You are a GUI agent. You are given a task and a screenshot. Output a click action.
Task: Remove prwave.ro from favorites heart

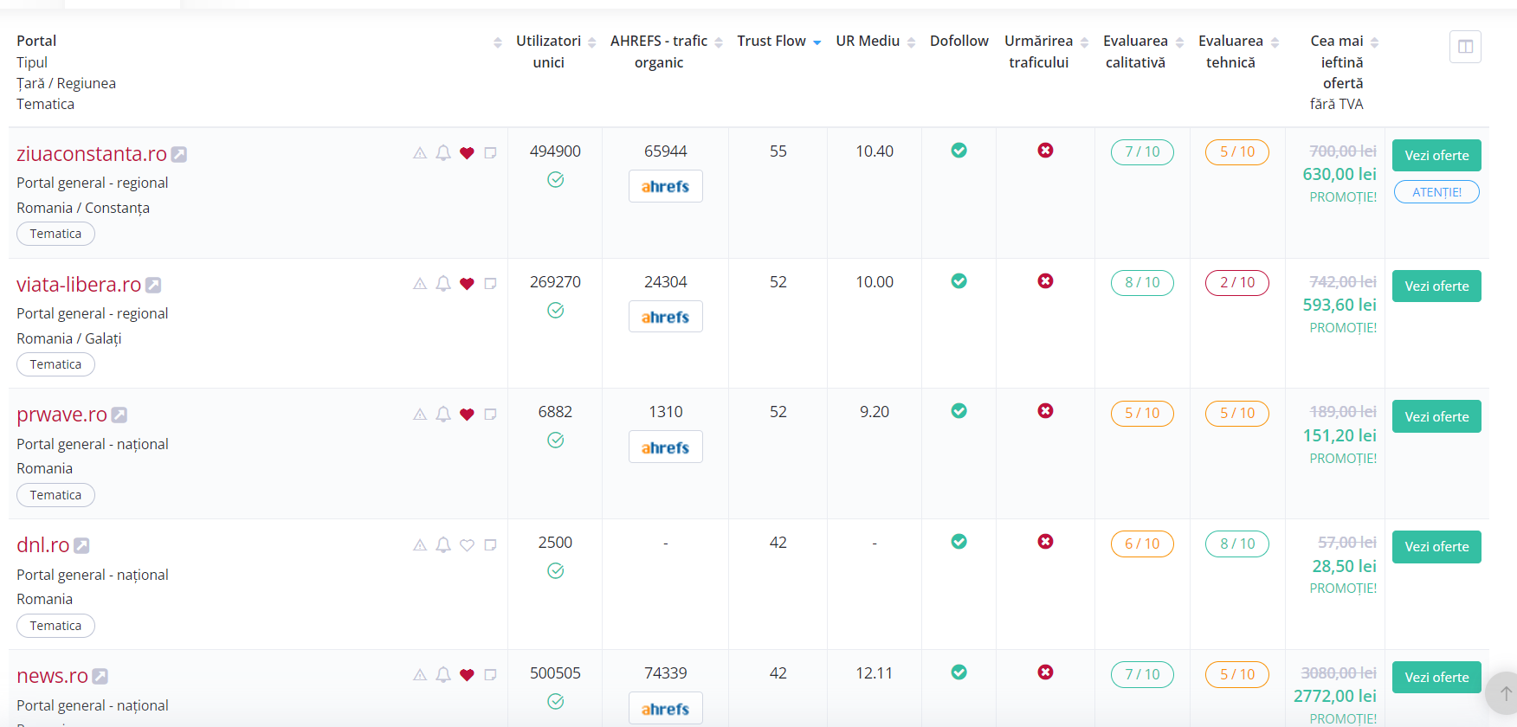pos(467,415)
